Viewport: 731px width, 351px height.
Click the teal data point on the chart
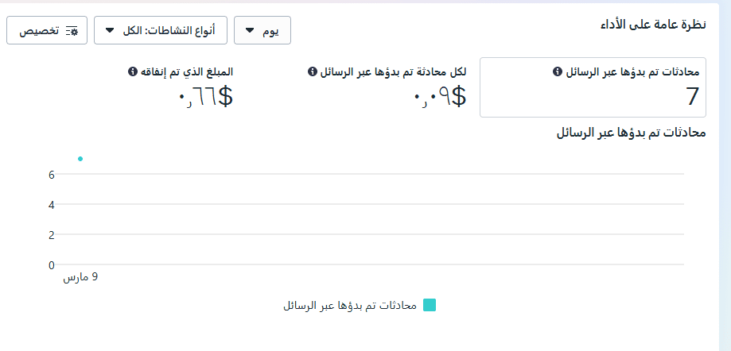click(x=80, y=159)
